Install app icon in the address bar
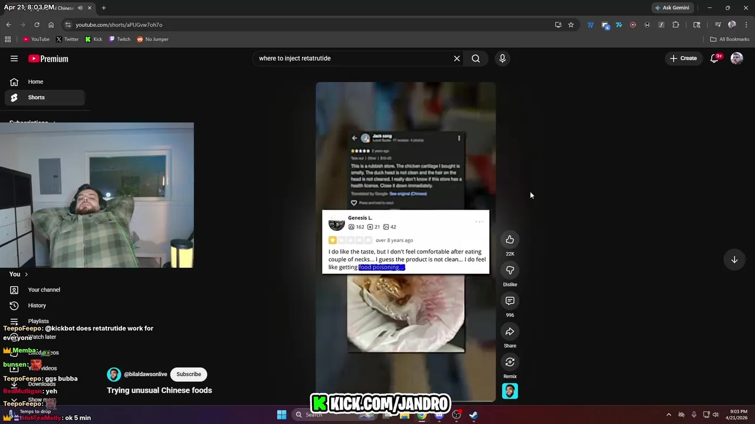The image size is (755, 424). pyautogui.click(x=558, y=25)
